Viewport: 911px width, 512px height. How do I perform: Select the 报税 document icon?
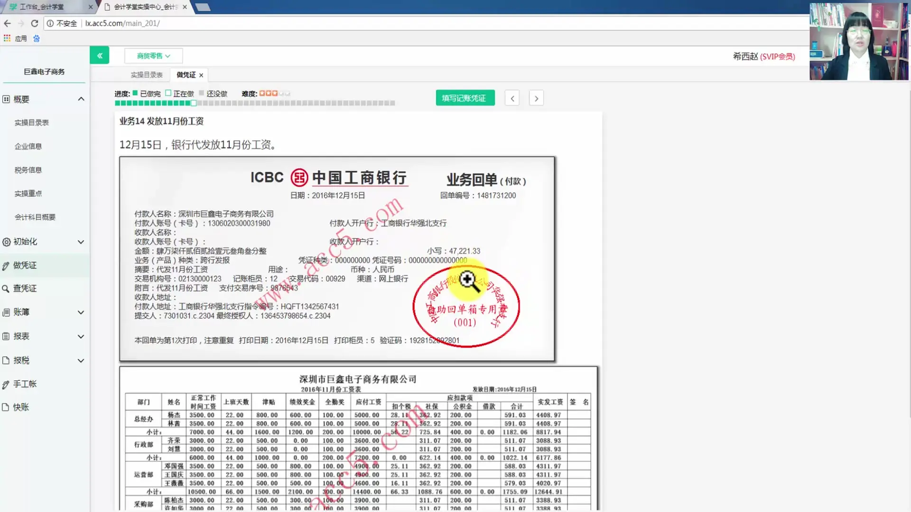tap(5, 360)
